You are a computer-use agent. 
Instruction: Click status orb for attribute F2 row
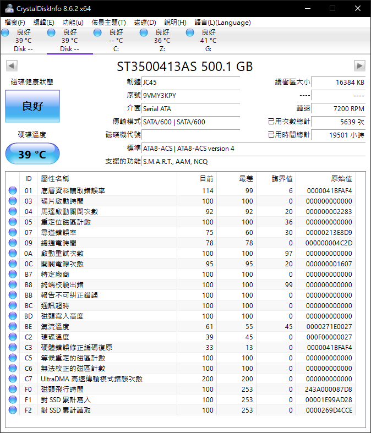[x=13, y=410]
